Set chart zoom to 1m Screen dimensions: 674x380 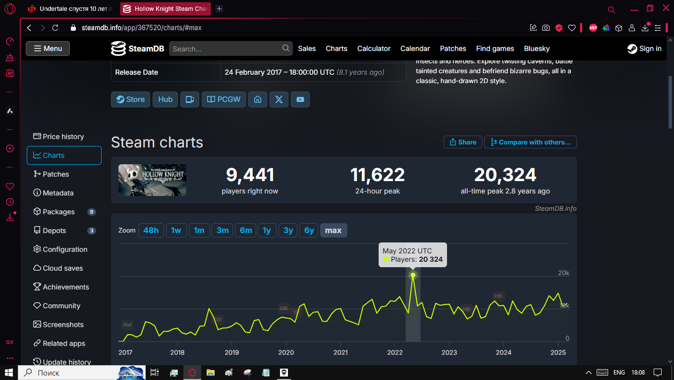pyautogui.click(x=199, y=231)
